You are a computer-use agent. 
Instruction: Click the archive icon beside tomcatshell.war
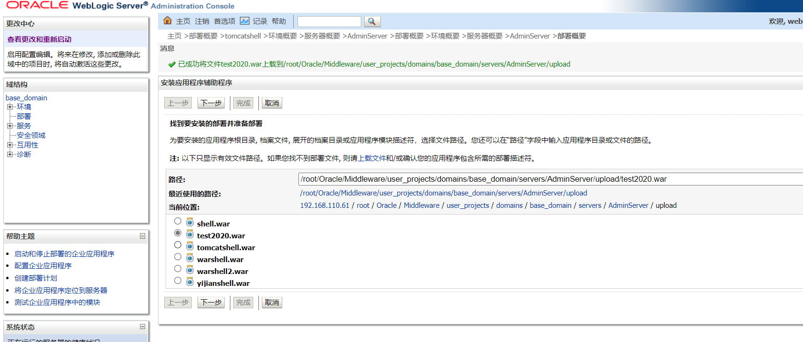pos(190,246)
